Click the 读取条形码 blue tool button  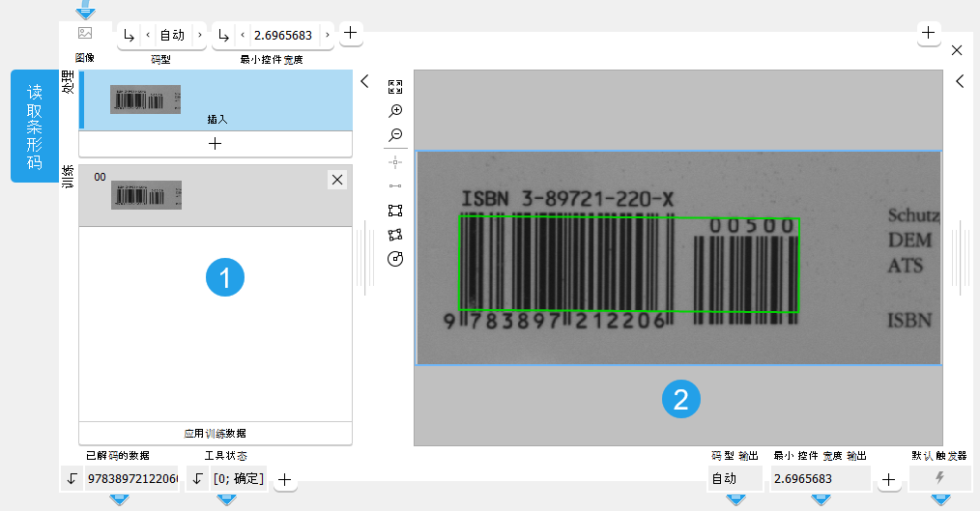point(34,126)
